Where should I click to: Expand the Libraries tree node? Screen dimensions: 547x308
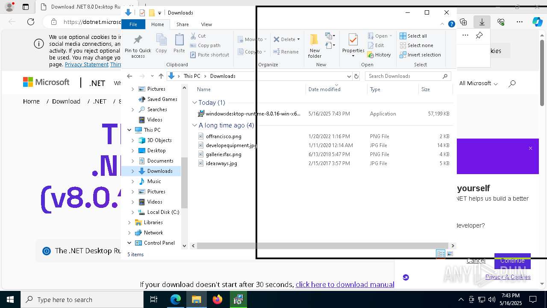pyautogui.click(x=129, y=222)
